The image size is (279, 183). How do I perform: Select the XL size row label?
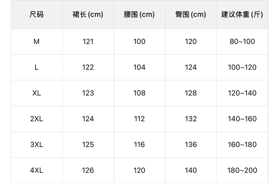[x=37, y=93]
